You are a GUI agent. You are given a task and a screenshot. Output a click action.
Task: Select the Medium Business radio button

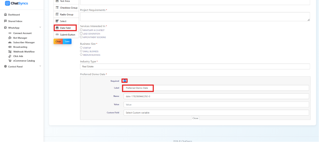pos(81,55)
